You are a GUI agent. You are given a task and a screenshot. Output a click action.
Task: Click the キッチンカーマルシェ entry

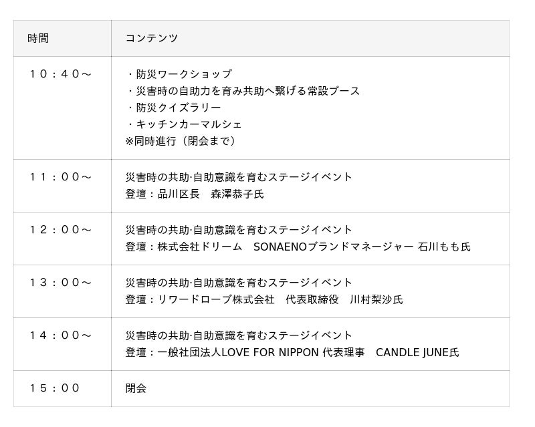[x=185, y=124]
